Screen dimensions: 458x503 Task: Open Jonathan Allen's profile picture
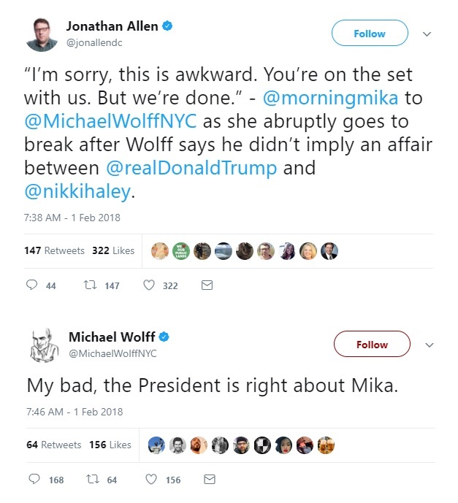(x=42, y=34)
